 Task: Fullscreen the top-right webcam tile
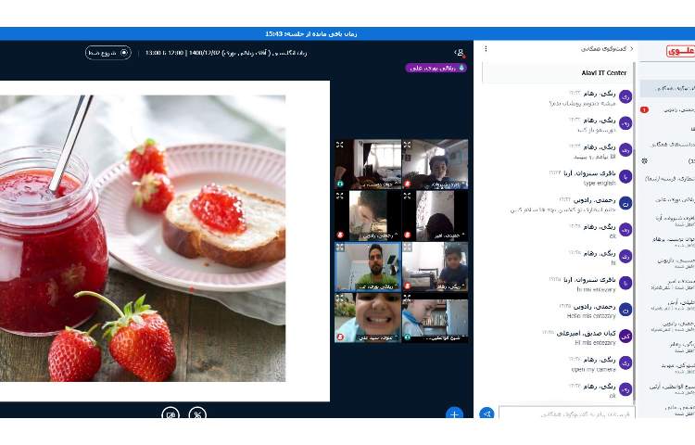tap(408, 145)
